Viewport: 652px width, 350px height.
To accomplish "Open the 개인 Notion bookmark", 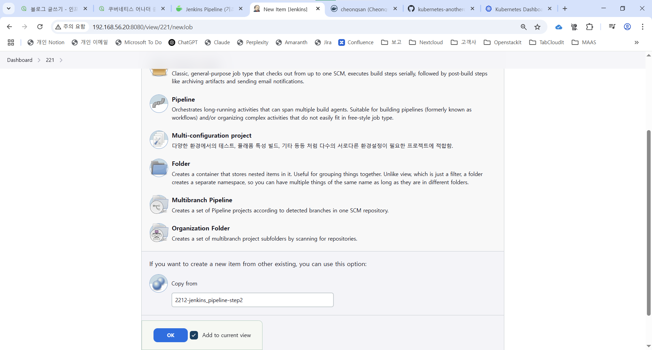I will coord(46,42).
